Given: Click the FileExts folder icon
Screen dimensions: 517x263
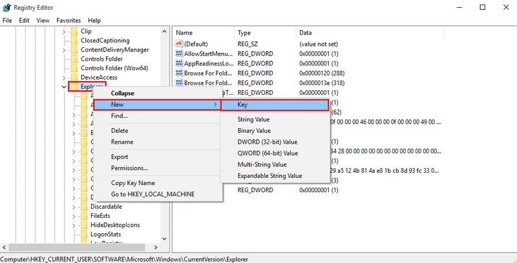Looking at the screenshot, I should coord(84,216).
